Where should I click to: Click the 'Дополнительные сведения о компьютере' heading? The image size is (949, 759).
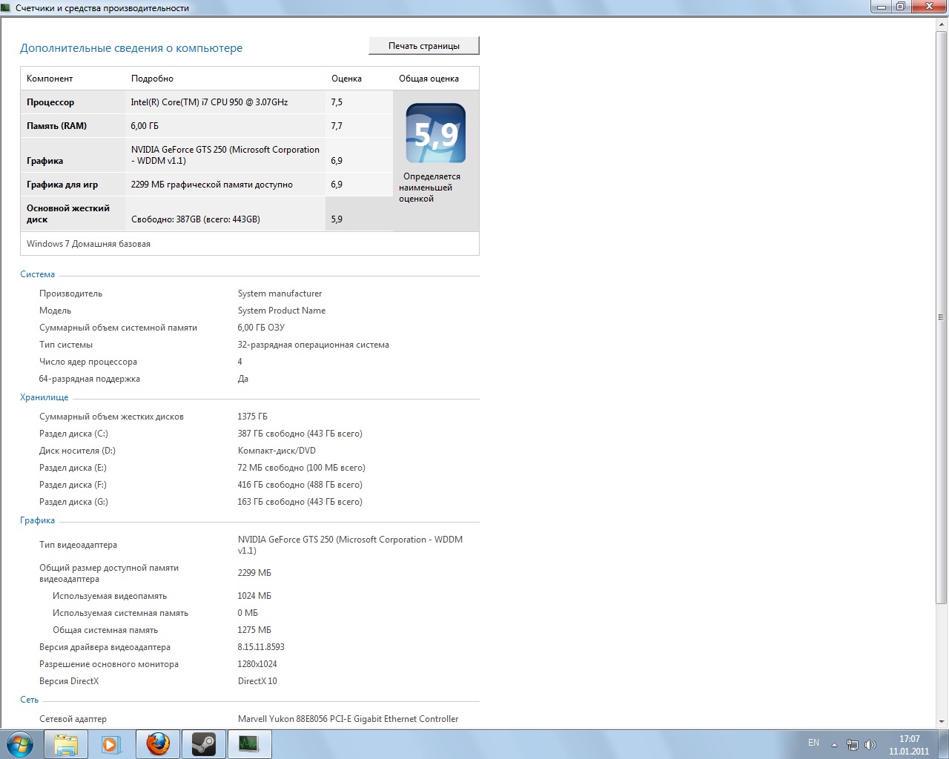[x=131, y=48]
